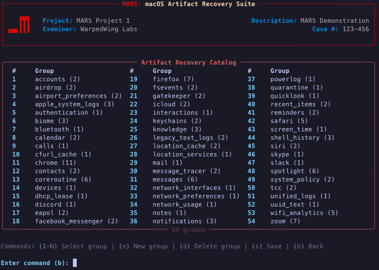The height and width of the screenshot is (270, 379).
Task: Click network_preferences (1) entry
Action: [x=196, y=196]
